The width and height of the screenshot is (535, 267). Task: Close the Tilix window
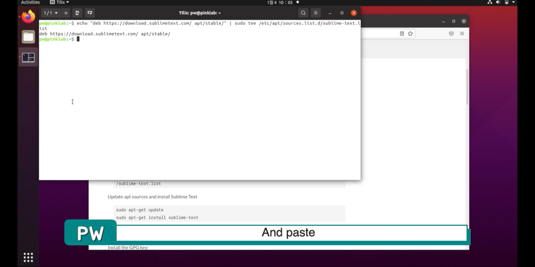[354, 13]
